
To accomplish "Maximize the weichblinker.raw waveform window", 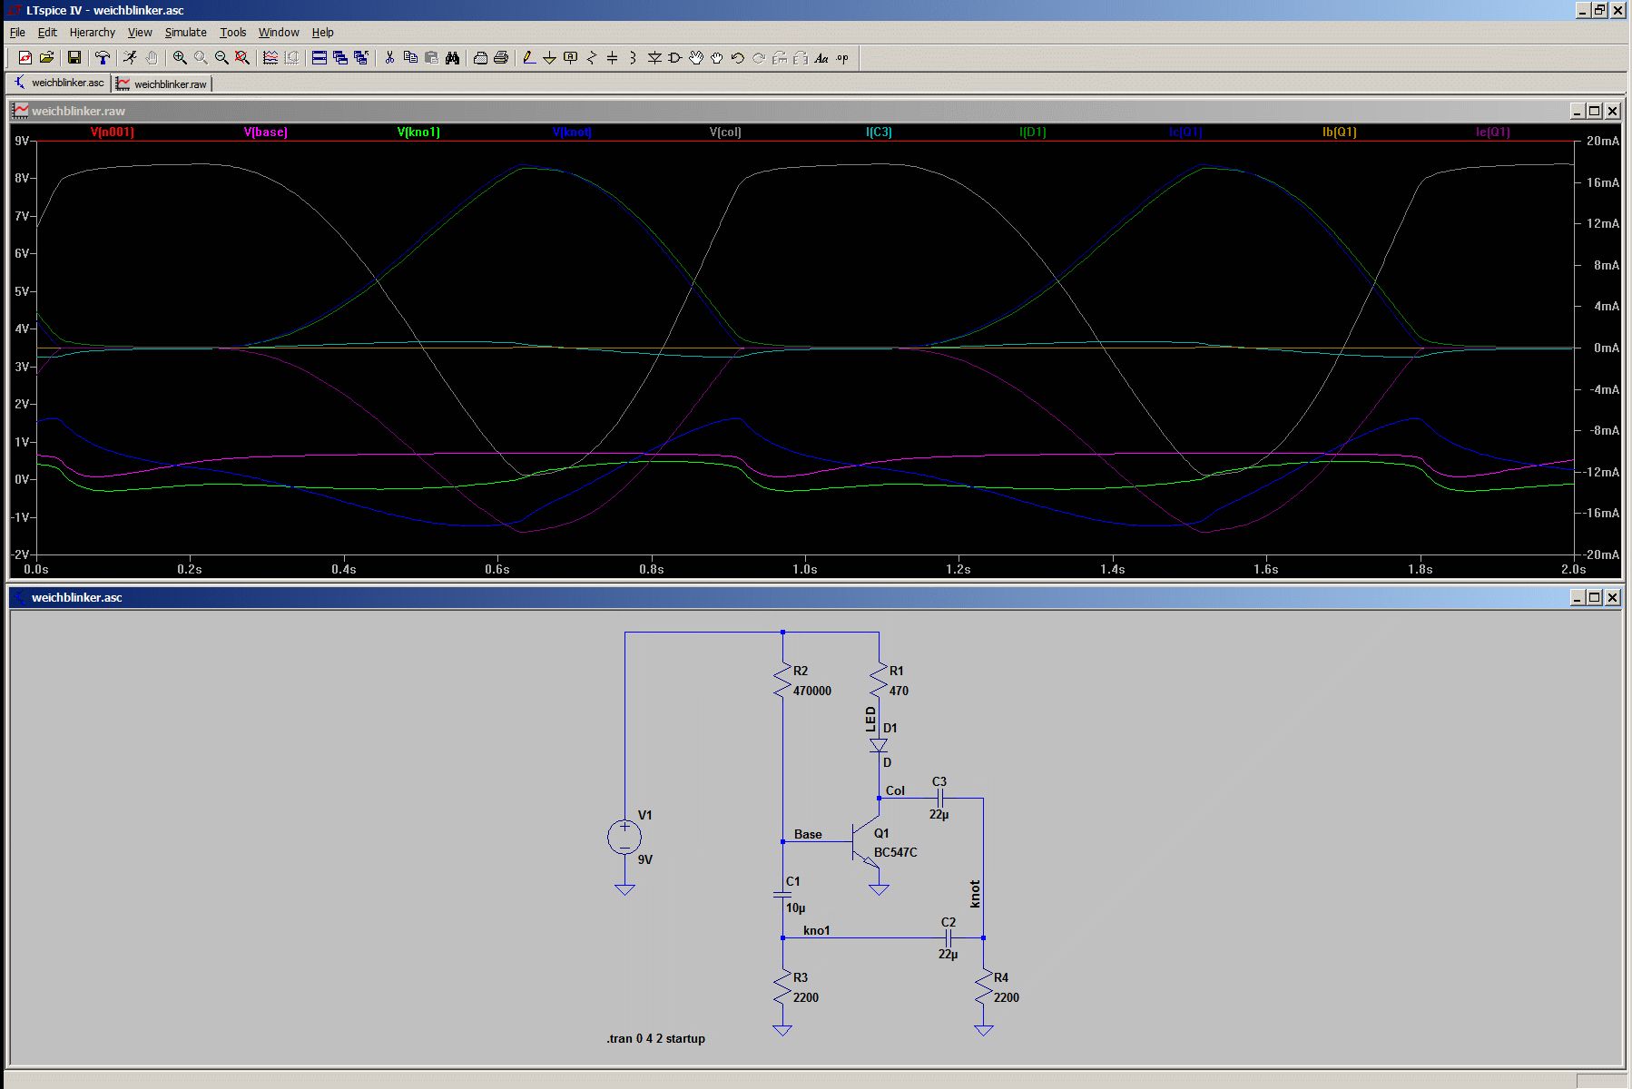I will pyautogui.click(x=1594, y=111).
